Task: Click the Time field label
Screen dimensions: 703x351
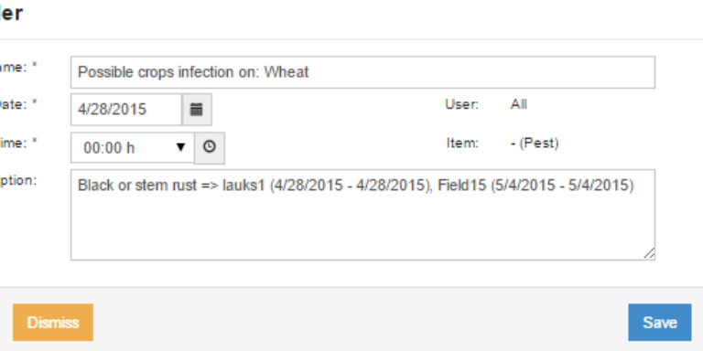Action: coord(18,143)
